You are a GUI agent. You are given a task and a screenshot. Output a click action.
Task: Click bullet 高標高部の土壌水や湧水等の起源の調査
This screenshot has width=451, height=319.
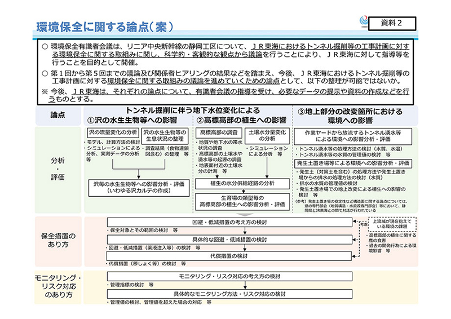pyautogui.click(x=219, y=157)
